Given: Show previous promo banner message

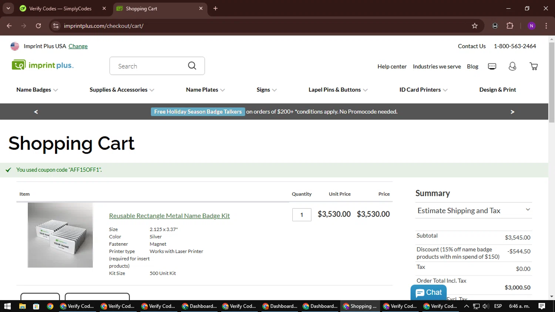Looking at the screenshot, I should [x=36, y=112].
